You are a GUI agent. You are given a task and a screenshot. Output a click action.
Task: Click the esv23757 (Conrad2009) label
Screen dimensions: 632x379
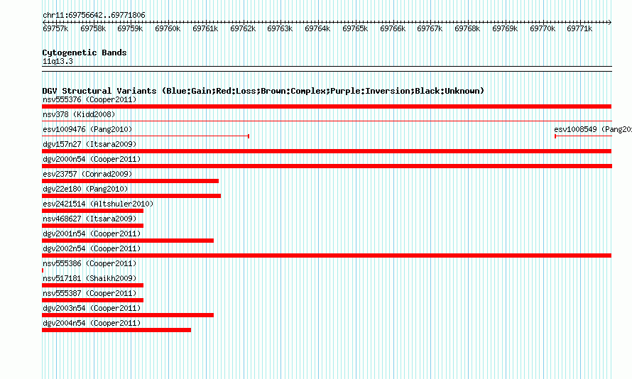click(87, 174)
